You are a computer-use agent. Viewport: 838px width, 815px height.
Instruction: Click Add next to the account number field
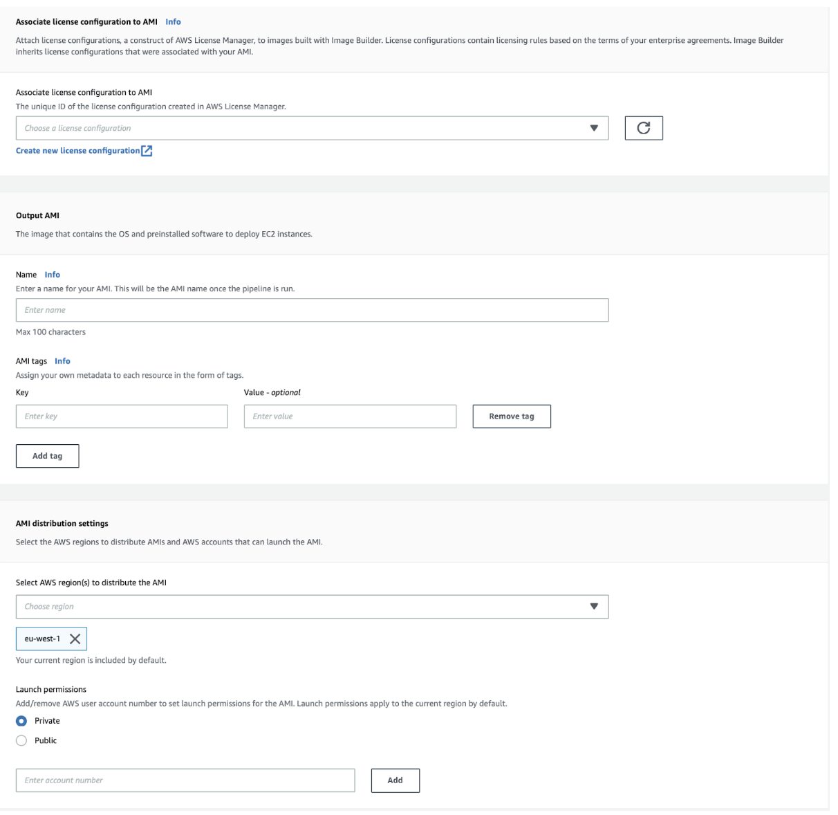395,780
